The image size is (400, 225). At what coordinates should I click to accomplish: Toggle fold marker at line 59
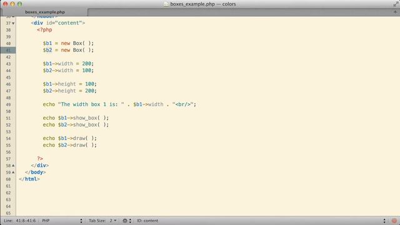point(13,172)
